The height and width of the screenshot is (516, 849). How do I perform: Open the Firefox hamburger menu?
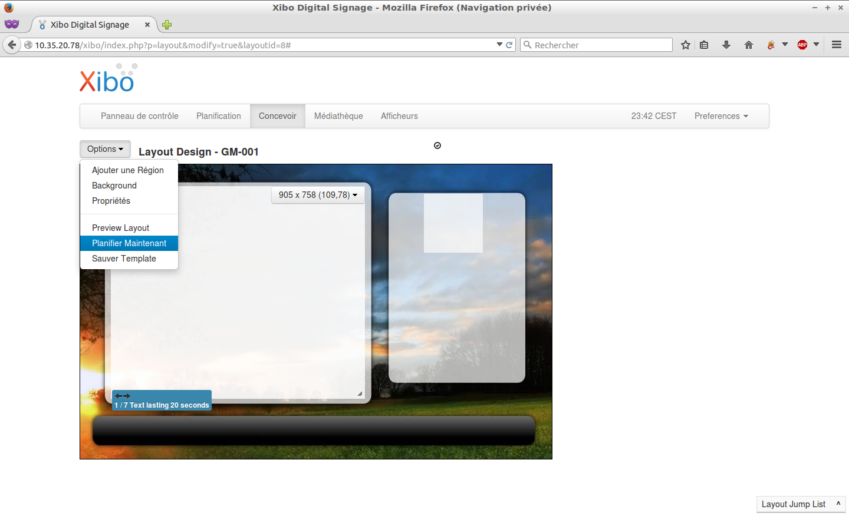pyautogui.click(x=836, y=45)
